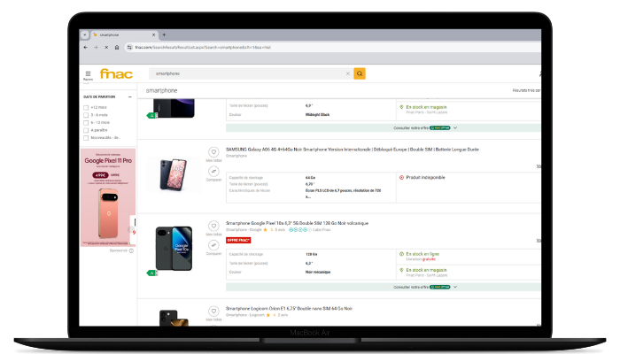620x354 pixels.
Task: Add Samsung Galaxy A06 to Mes listes
Action: (213, 152)
